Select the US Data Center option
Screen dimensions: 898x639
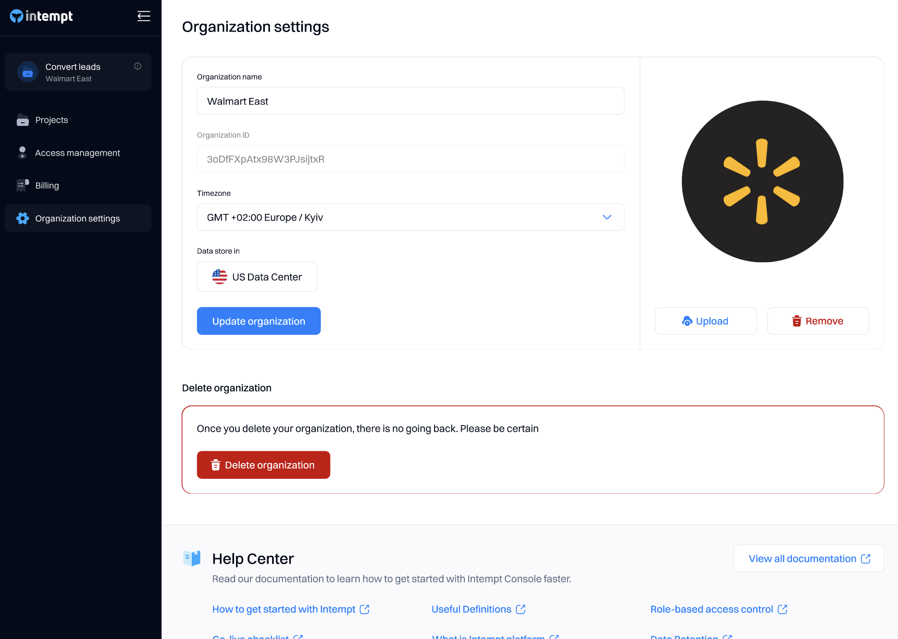(x=257, y=277)
